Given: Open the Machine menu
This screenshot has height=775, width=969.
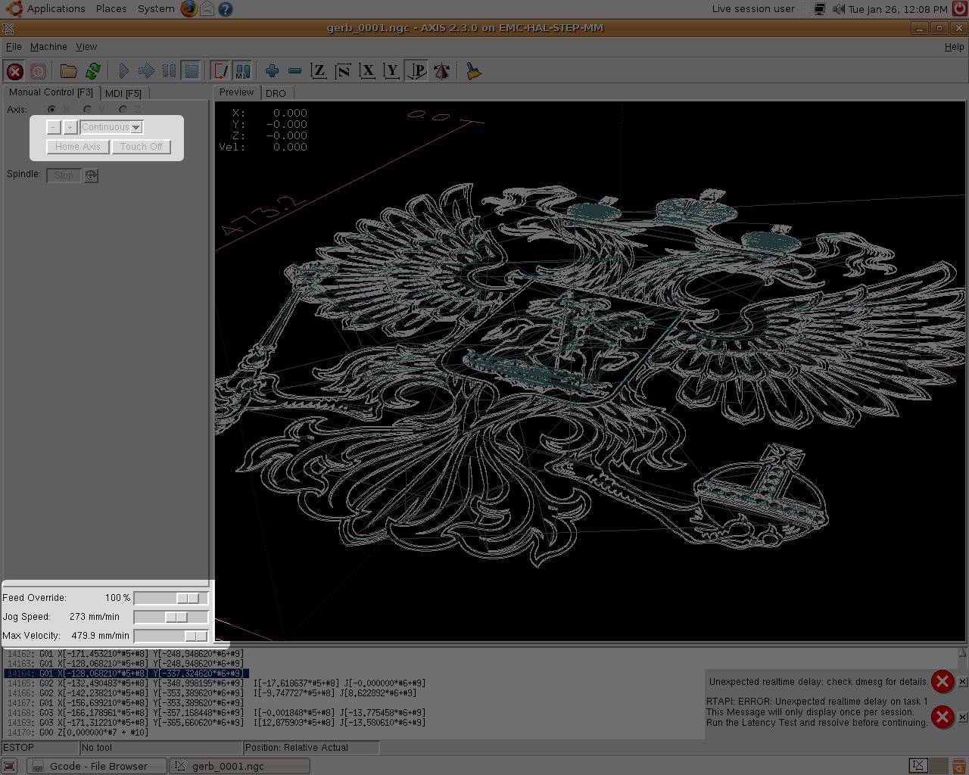Looking at the screenshot, I should tap(48, 47).
